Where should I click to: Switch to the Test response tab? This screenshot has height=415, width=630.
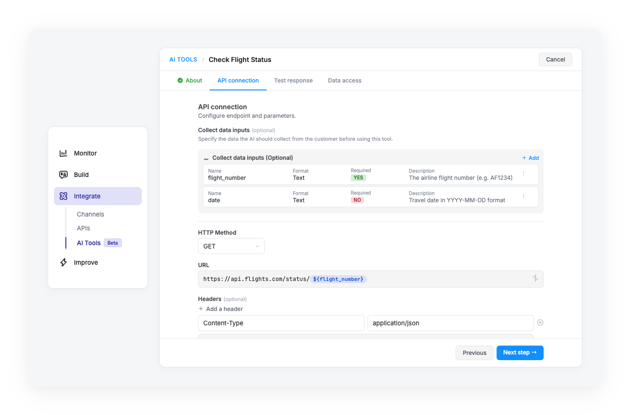(x=293, y=81)
